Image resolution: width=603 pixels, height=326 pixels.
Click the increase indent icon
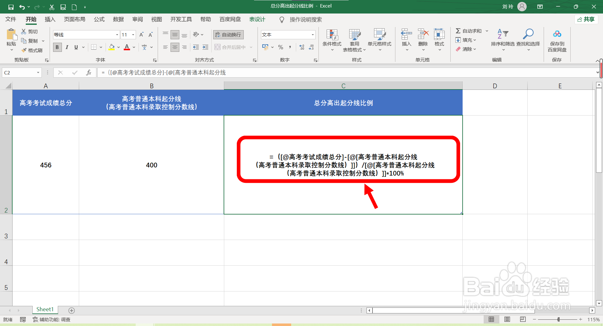pyautogui.click(x=205, y=47)
